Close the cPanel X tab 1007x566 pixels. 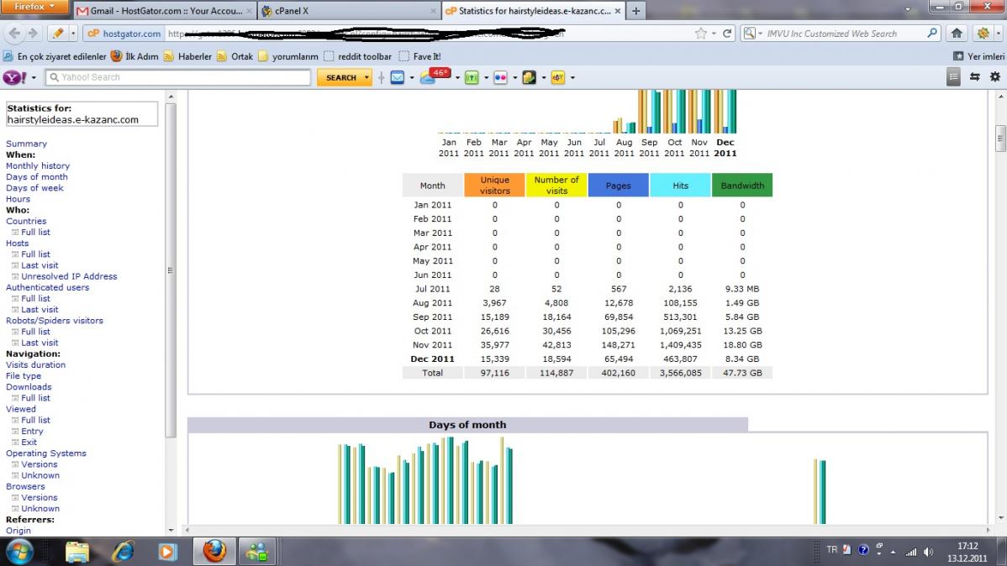pyautogui.click(x=434, y=11)
